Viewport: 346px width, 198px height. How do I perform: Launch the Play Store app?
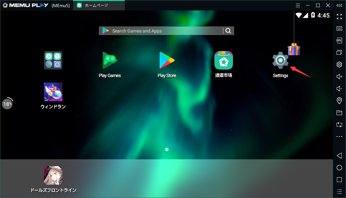pyautogui.click(x=167, y=61)
